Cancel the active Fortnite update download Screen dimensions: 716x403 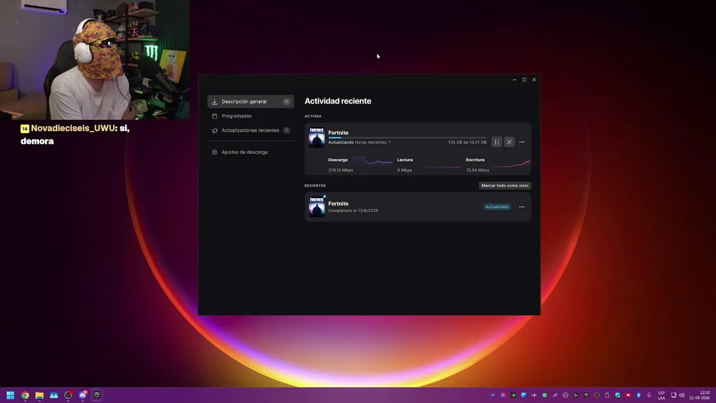[x=509, y=142]
